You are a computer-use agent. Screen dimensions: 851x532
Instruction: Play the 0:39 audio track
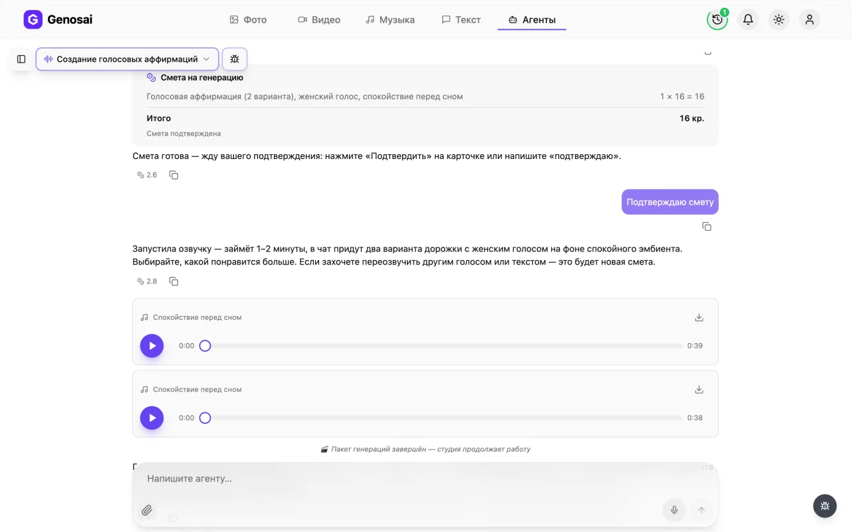[152, 346]
